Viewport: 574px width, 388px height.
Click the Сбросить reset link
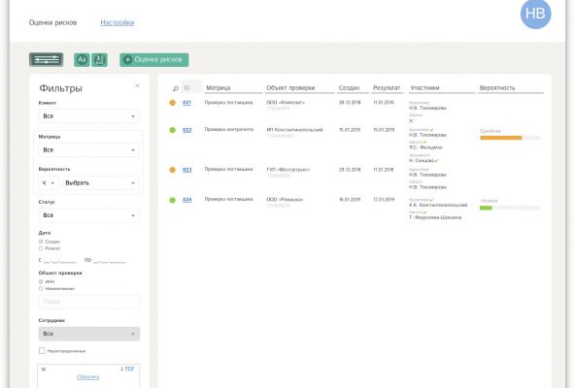(87, 376)
